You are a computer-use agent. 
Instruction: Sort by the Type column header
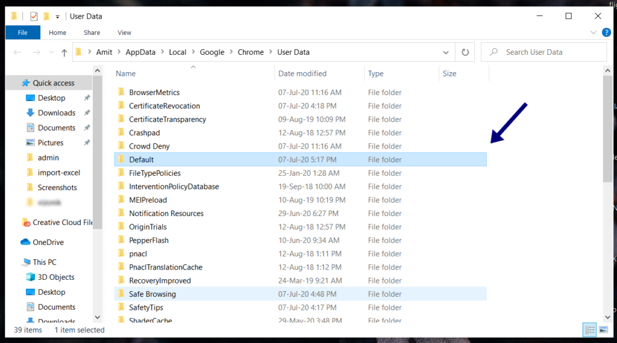(376, 73)
